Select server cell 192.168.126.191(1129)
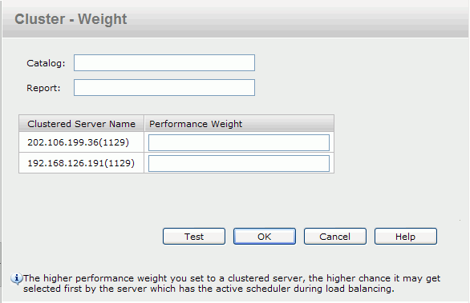The height and width of the screenshot is (303, 470). (81, 163)
